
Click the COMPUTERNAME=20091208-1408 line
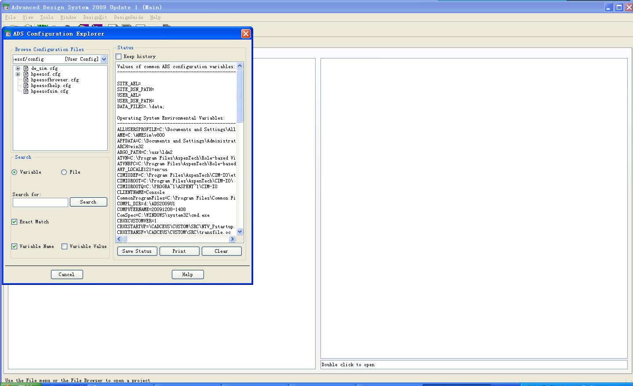(x=151, y=209)
